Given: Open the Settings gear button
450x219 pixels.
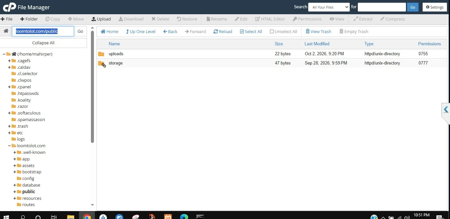Looking at the screenshot, I should (x=435, y=7).
